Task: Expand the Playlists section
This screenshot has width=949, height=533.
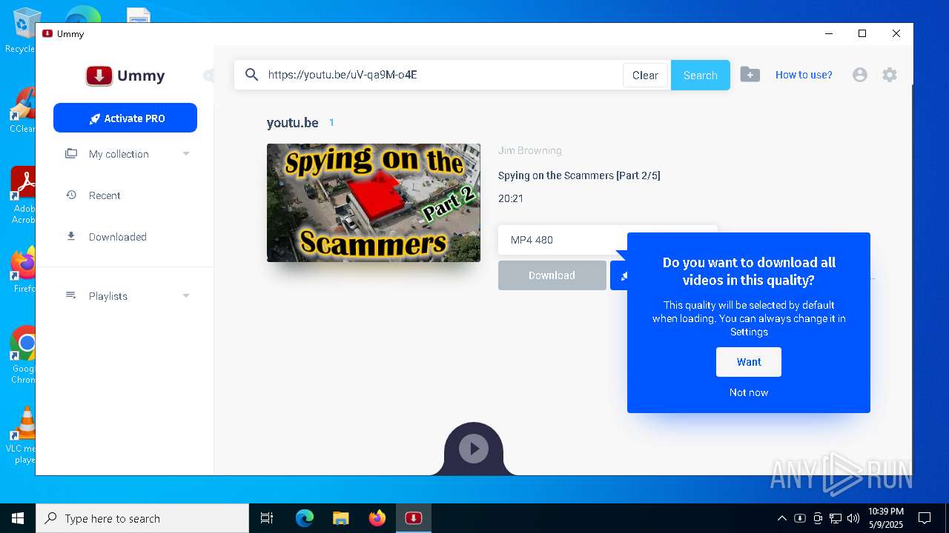Action: 186,296
